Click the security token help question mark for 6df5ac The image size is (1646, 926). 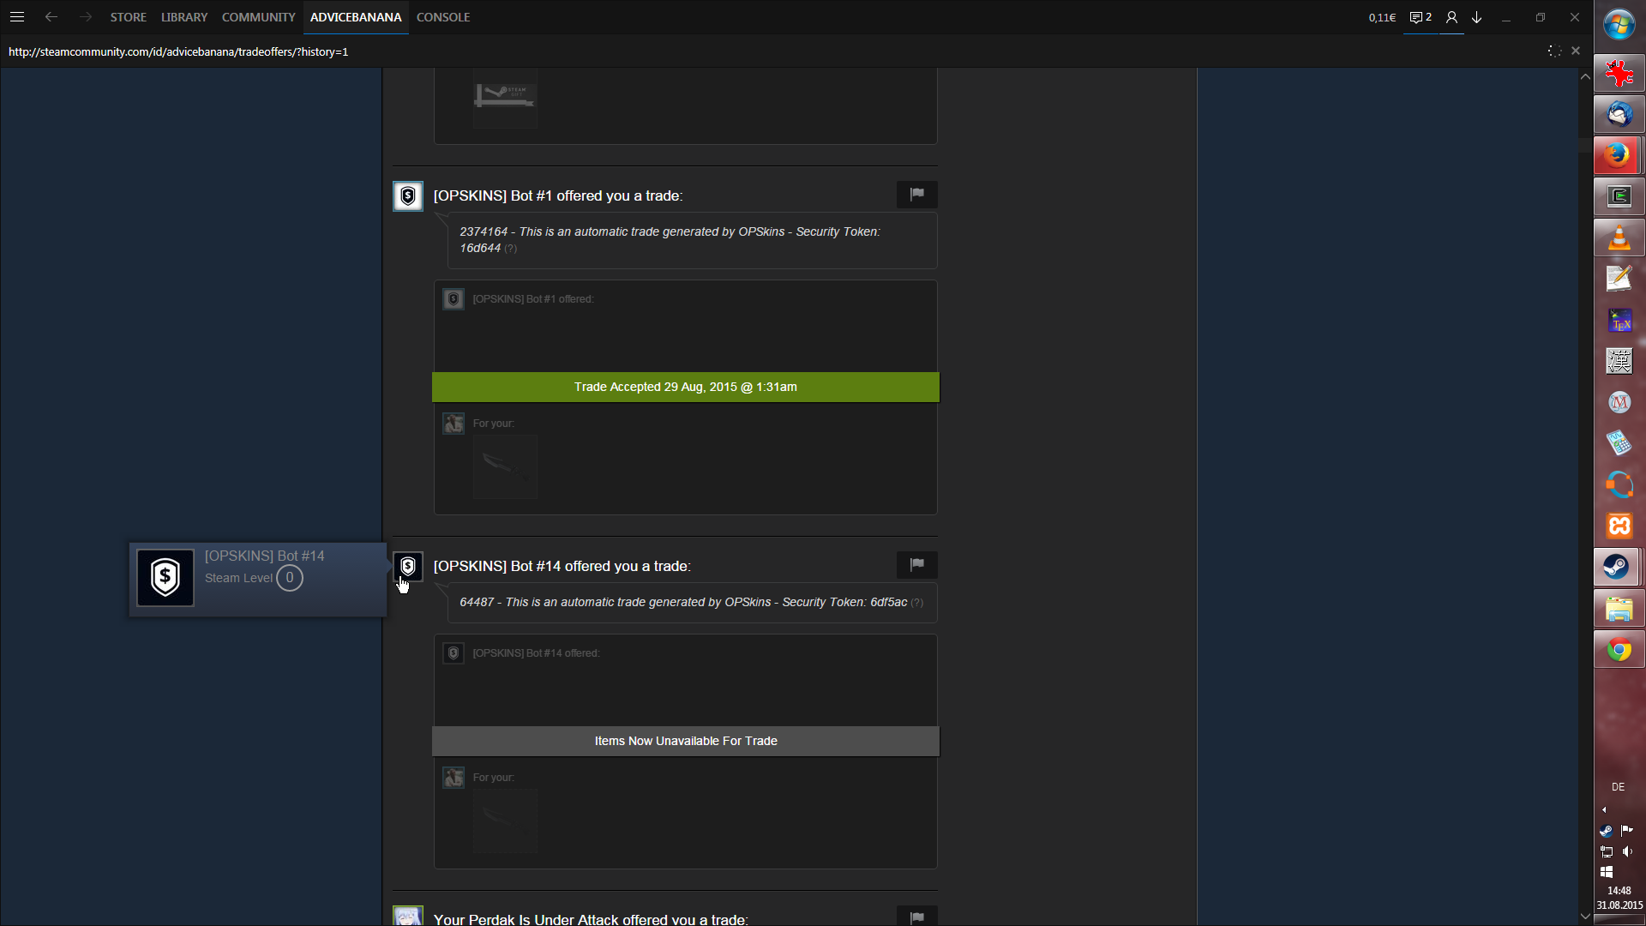pyautogui.click(x=917, y=603)
